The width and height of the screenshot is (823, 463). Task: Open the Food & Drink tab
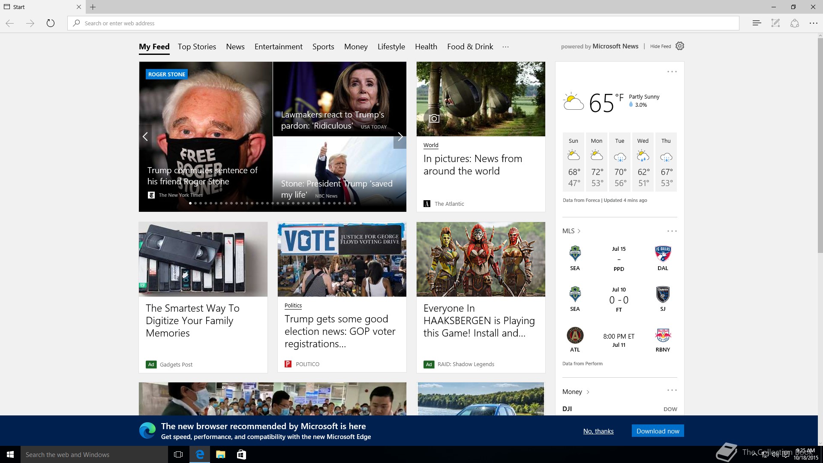[470, 47]
